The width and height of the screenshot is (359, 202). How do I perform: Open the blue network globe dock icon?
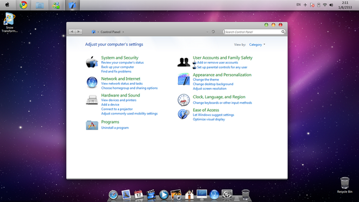pos(214,194)
